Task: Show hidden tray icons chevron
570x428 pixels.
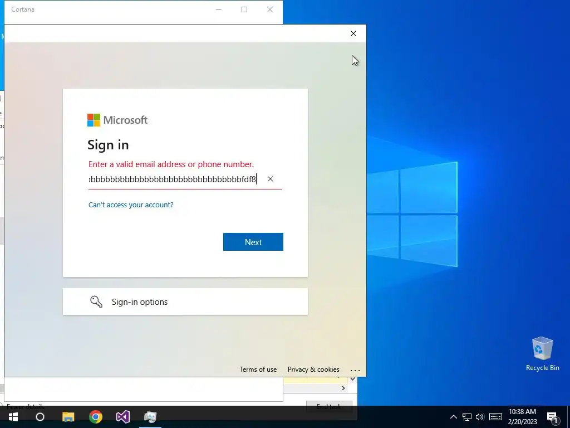Action: 453,417
